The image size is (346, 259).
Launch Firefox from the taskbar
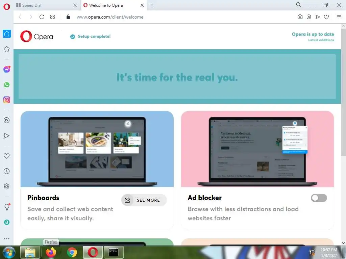click(x=51, y=252)
